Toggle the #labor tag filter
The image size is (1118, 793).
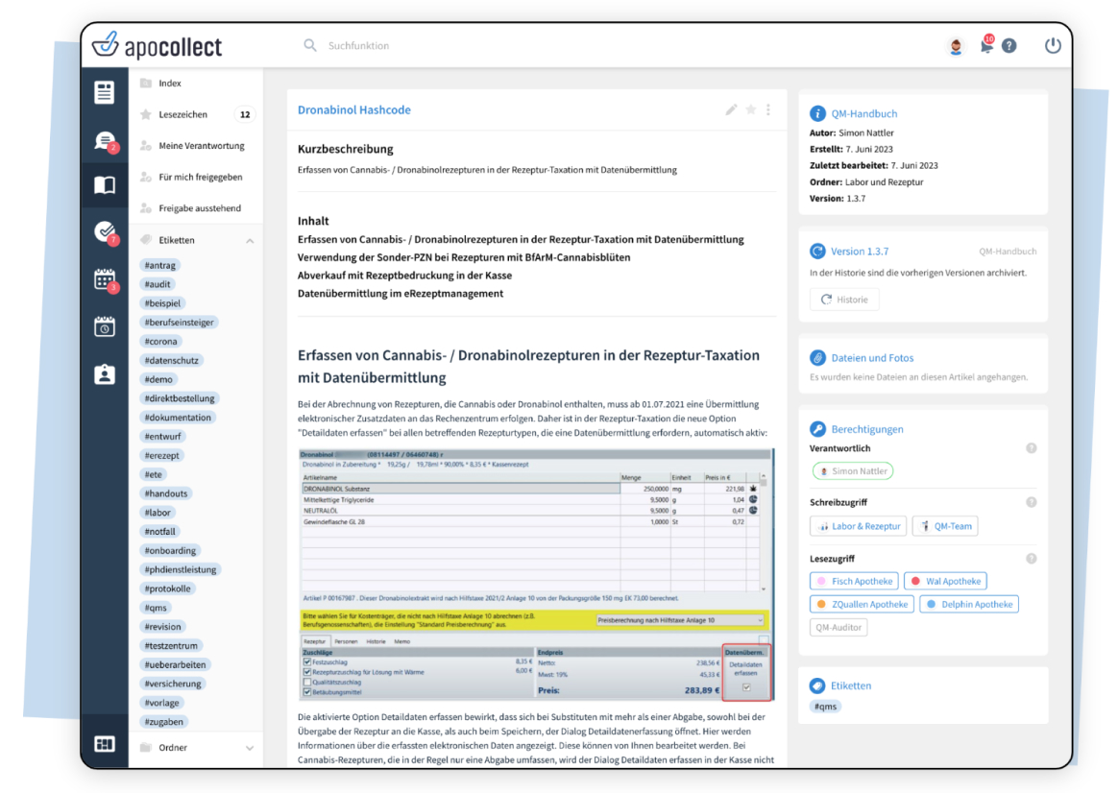pos(158,513)
